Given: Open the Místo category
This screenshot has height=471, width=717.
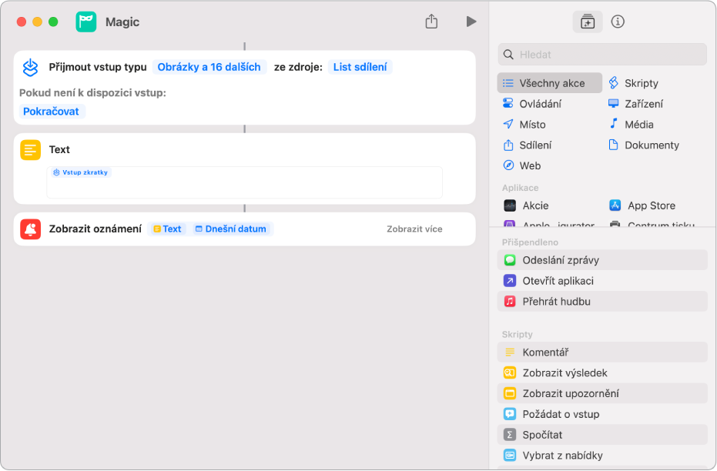Looking at the screenshot, I should click(x=524, y=124).
